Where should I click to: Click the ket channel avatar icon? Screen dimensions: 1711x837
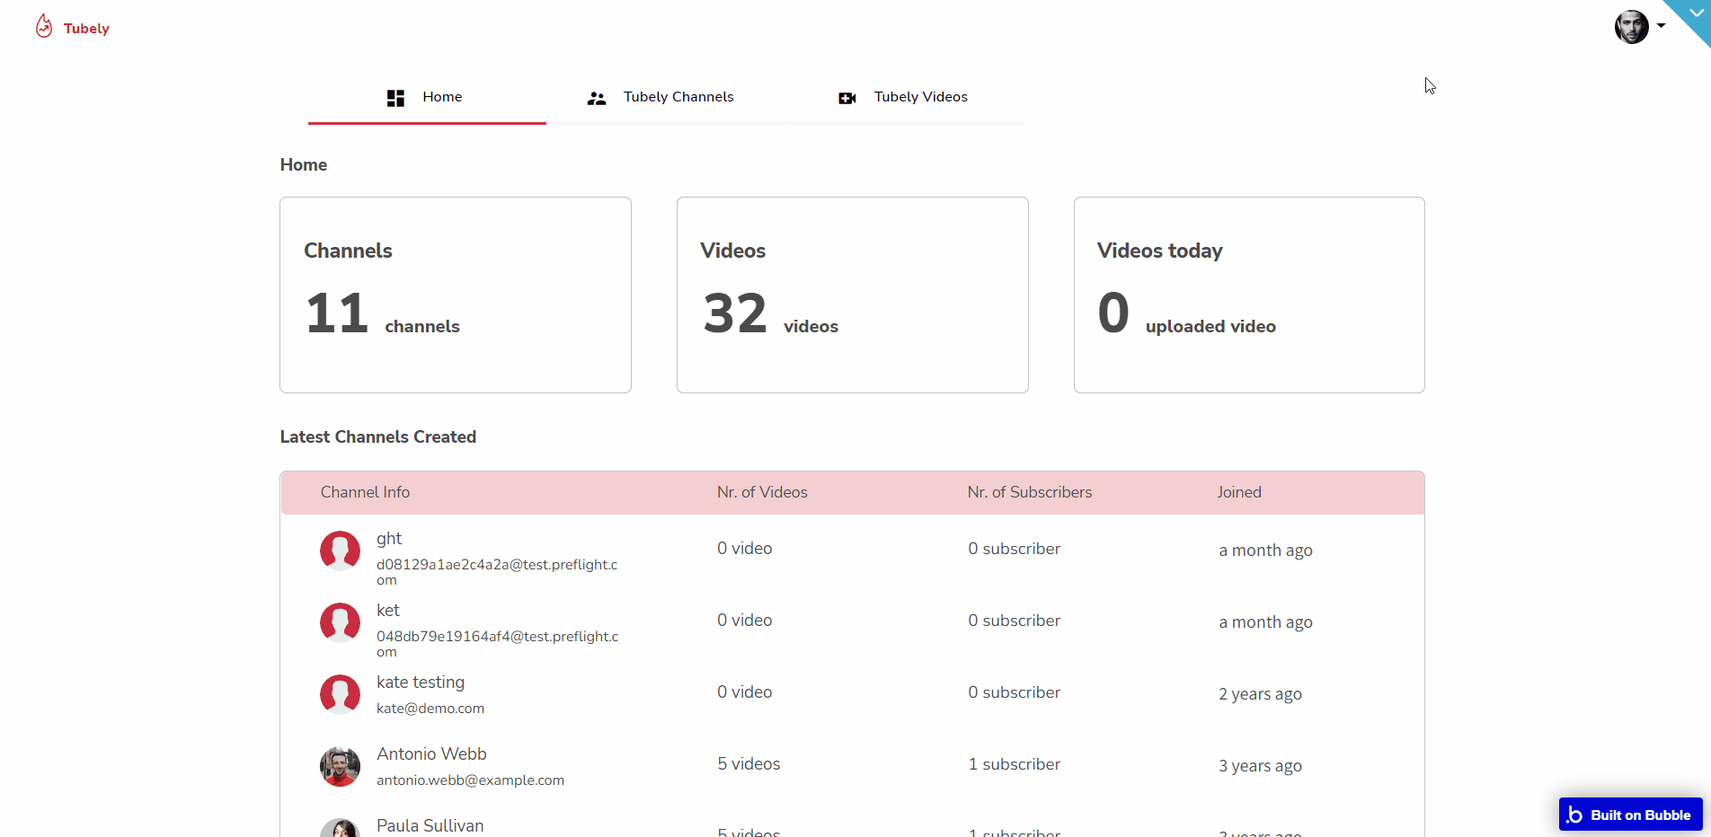click(340, 622)
